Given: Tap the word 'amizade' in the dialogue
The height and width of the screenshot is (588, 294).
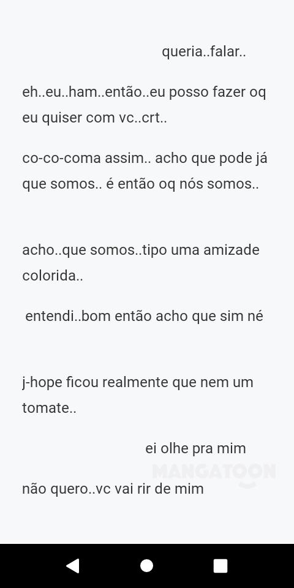Looking at the screenshot, I should coord(232,250).
